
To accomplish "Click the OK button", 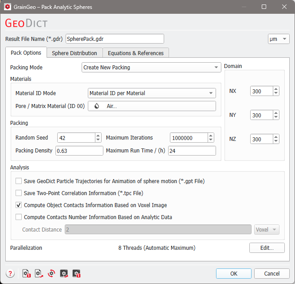I will tap(234, 273).
